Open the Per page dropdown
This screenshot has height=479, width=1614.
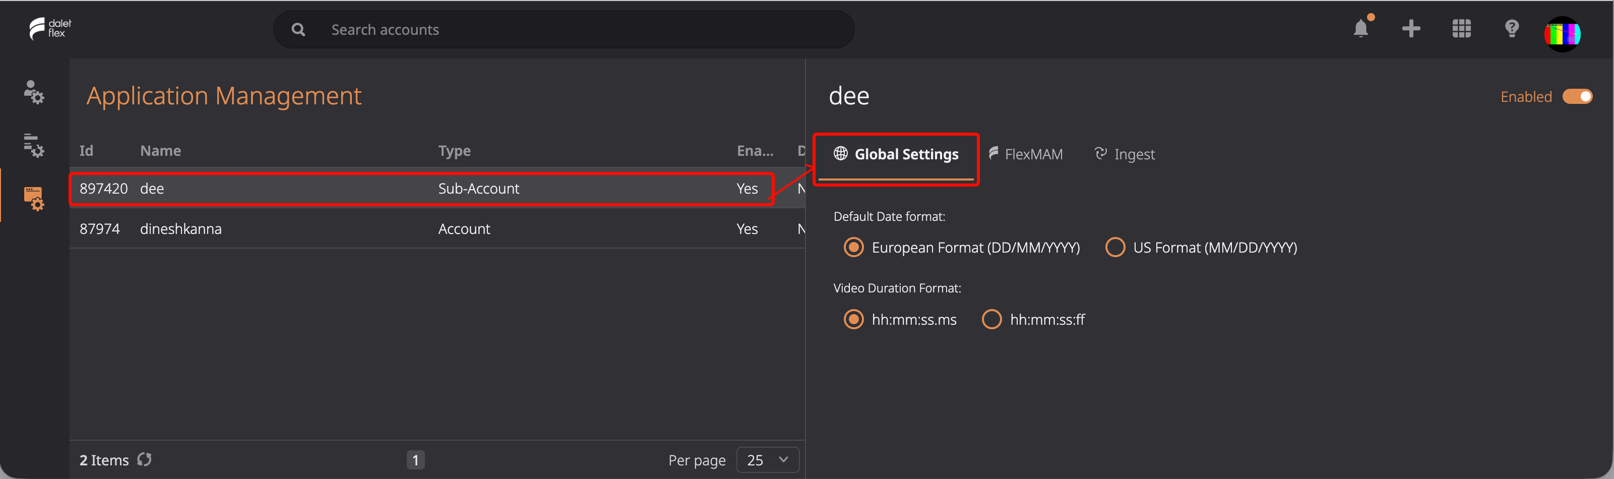tap(768, 460)
